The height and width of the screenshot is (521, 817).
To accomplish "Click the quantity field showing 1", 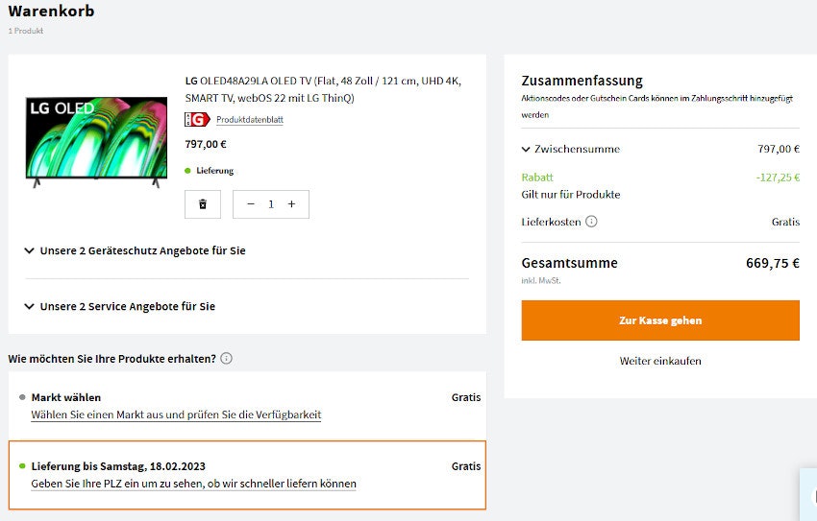I will click(271, 204).
